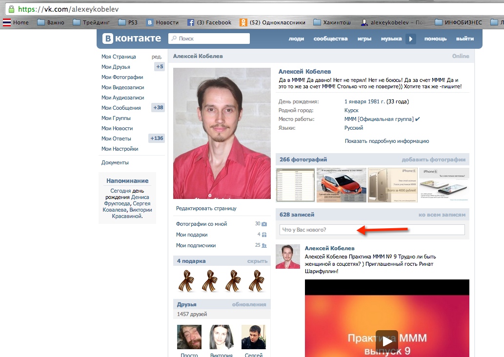
Task: Click добавить фотографии
Action: tap(433, 159)
